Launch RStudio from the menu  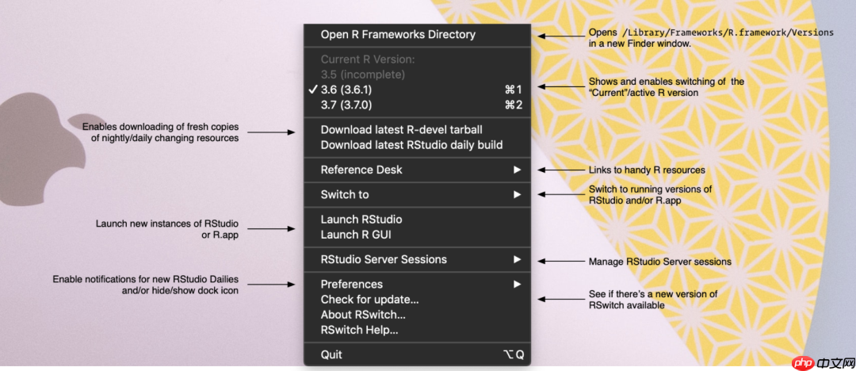417,220
